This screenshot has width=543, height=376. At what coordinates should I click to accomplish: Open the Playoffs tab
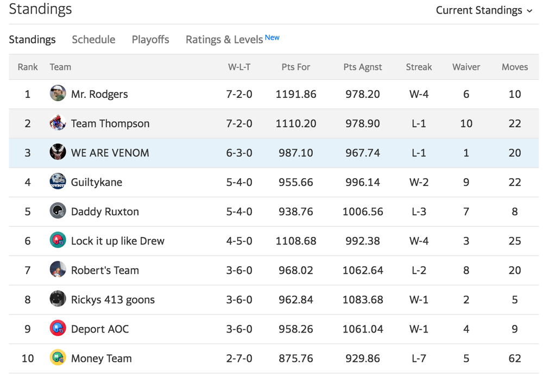(x=150, y=40)
